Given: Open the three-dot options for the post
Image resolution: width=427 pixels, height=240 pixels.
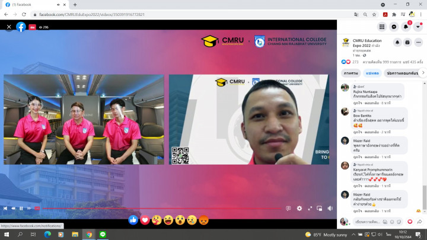Looking at the screenshot, I should pos(419,43).
